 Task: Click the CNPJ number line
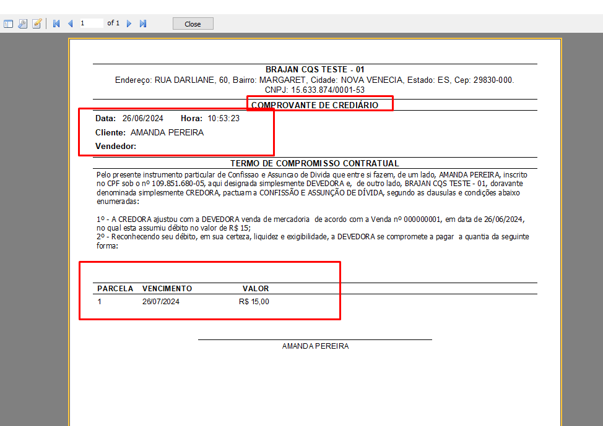pyautogui.click(x=315, y=90)
